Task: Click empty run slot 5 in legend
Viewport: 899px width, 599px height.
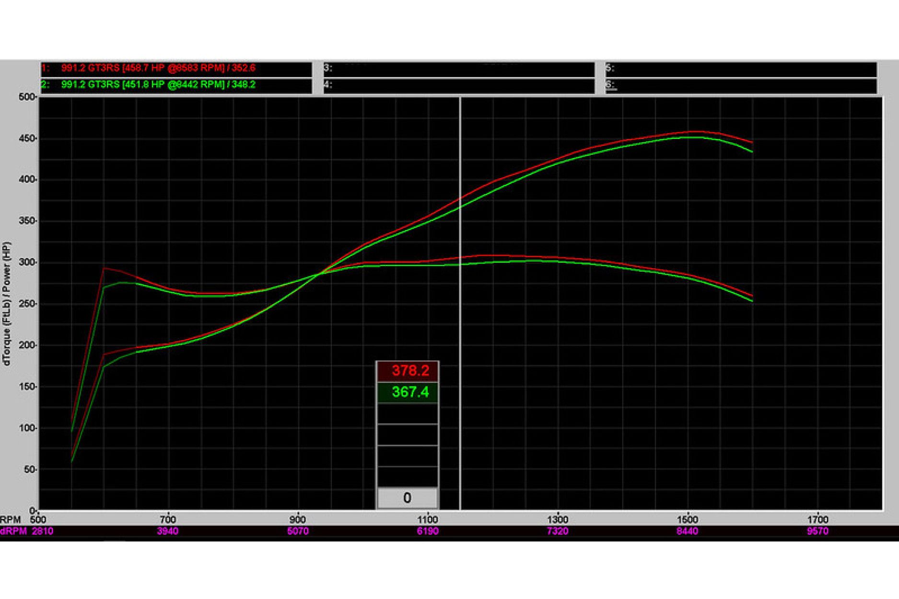Action: [x=741, y=69]
